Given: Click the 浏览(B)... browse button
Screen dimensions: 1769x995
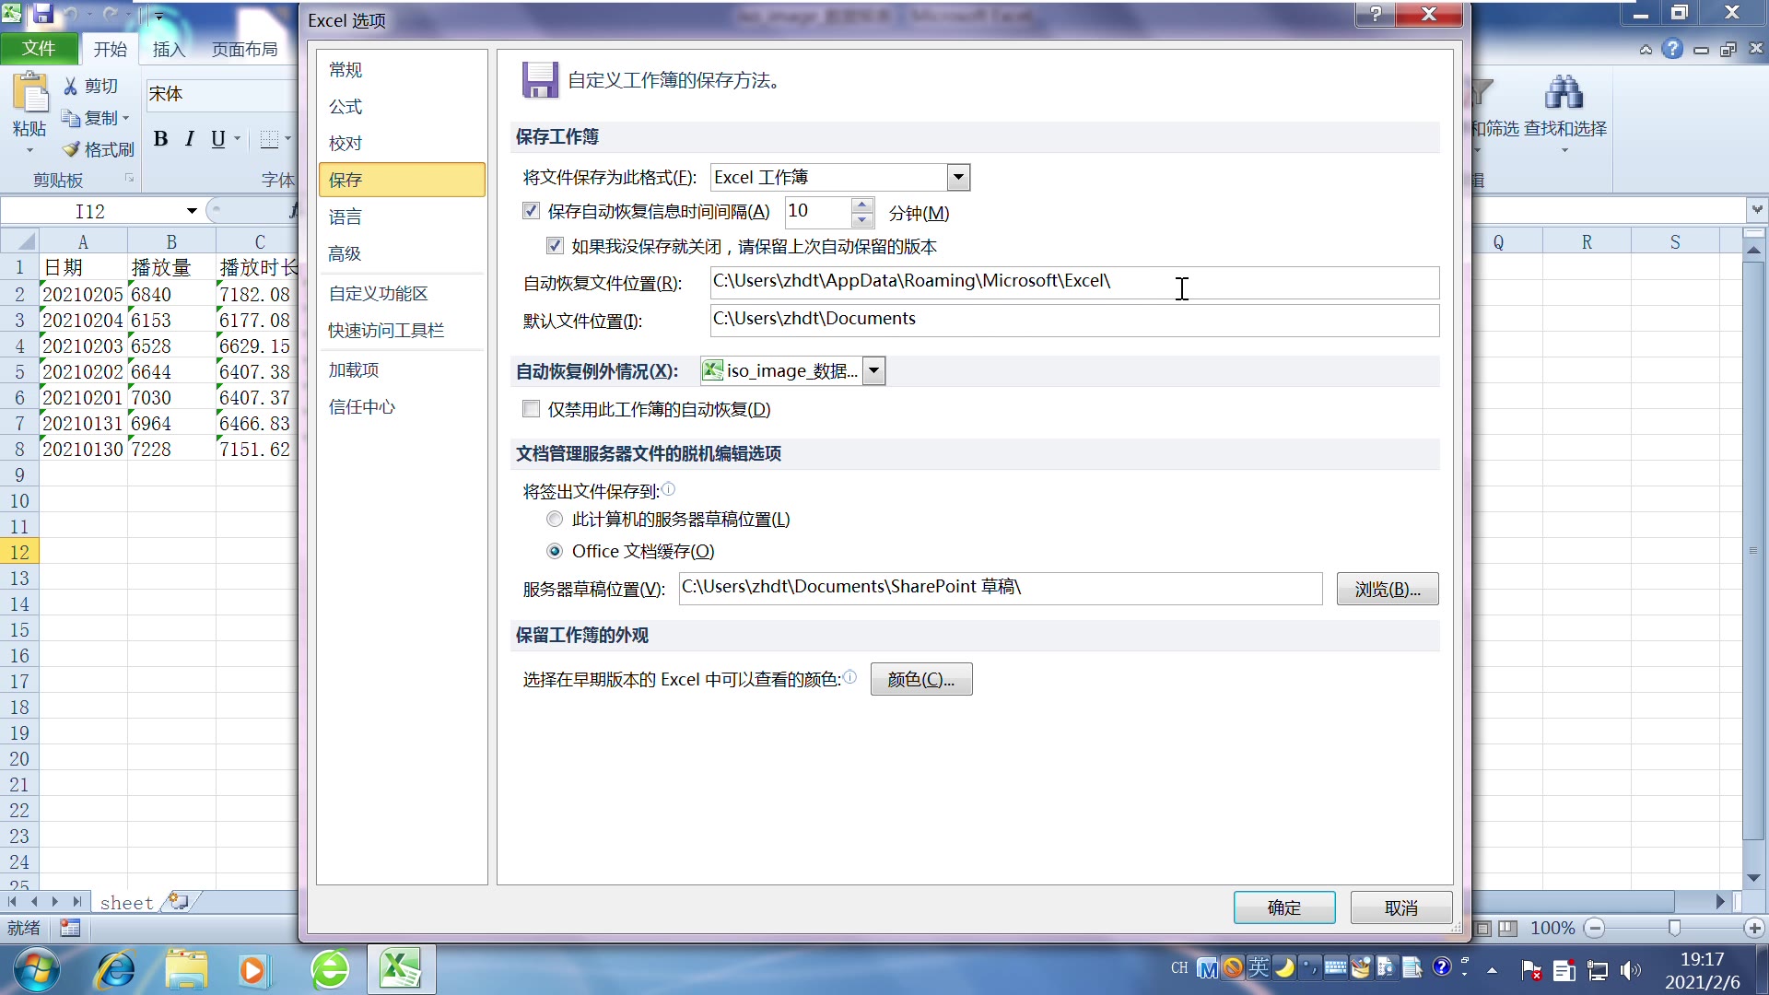Looking at the screenshot, I should tap(1387, 590).
